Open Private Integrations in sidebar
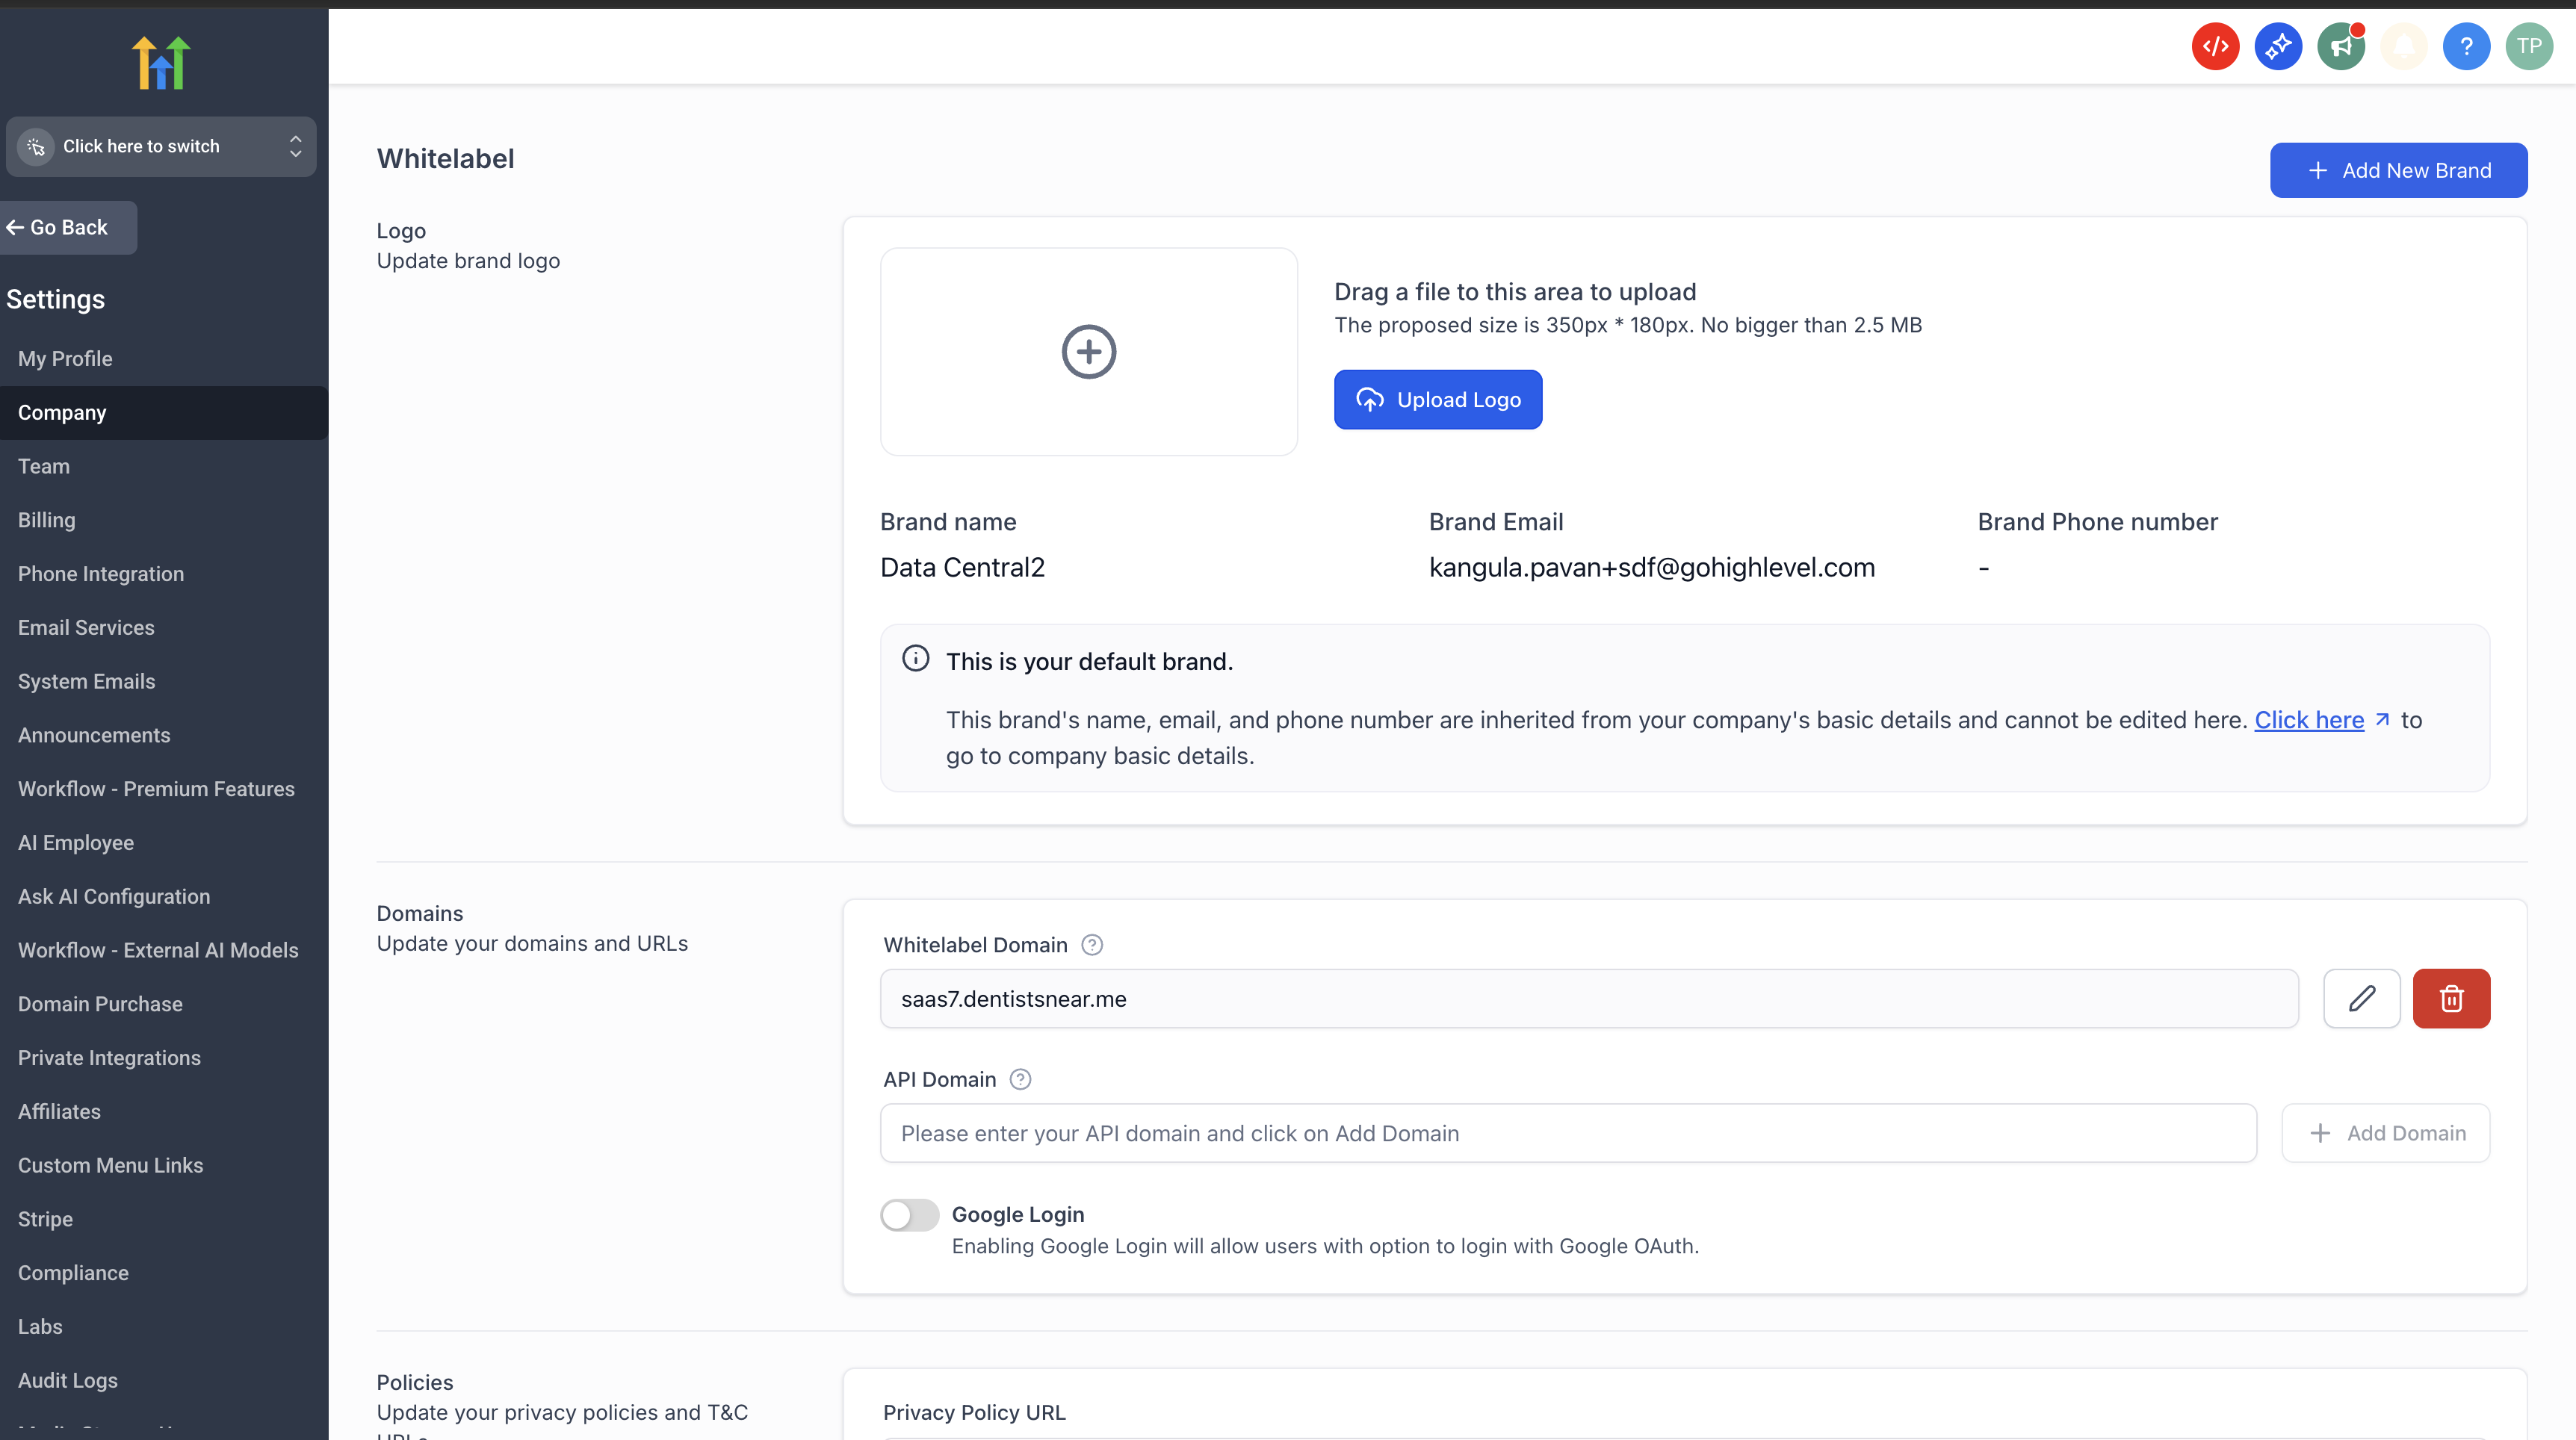Viewport: 2576px width, 1440px height. (109, 1057)
